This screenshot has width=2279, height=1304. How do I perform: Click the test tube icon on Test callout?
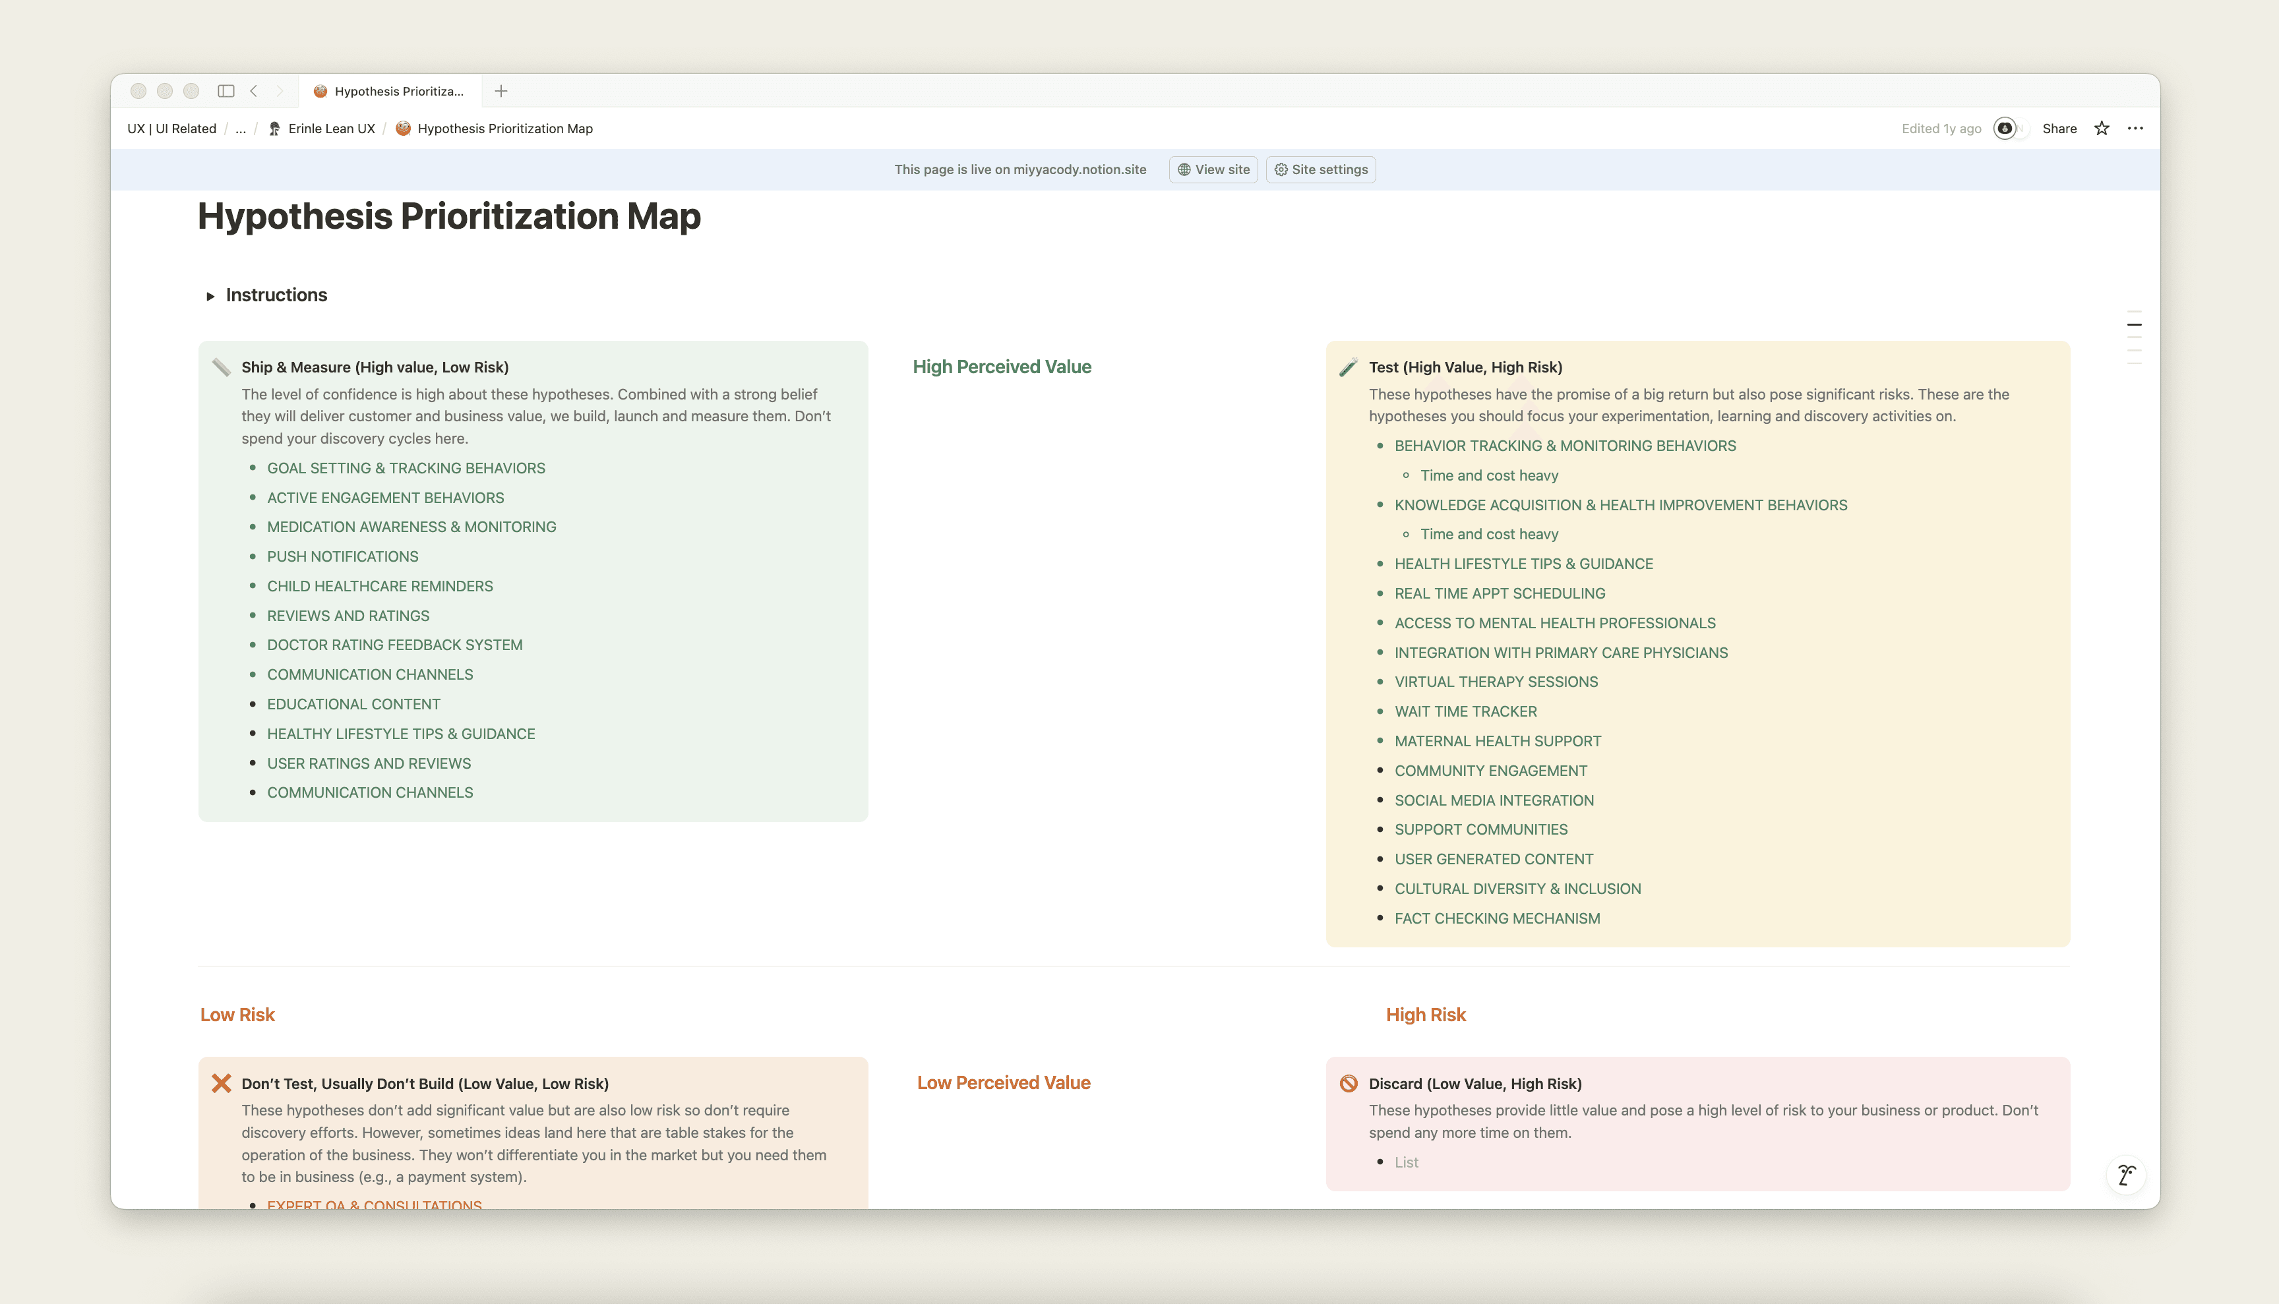coord(1349,367)
